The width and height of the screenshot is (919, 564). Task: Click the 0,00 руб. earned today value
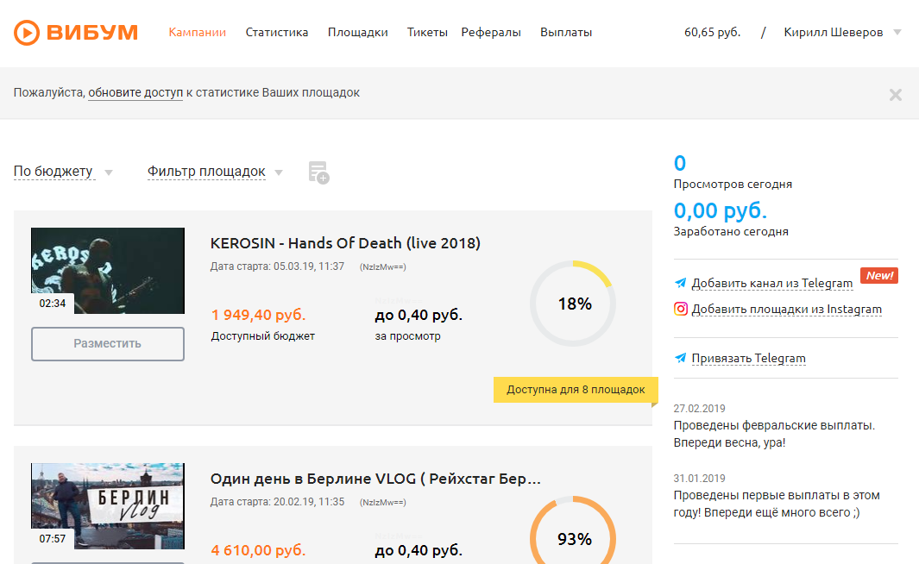pyautogui.click(x=721, y=210)
